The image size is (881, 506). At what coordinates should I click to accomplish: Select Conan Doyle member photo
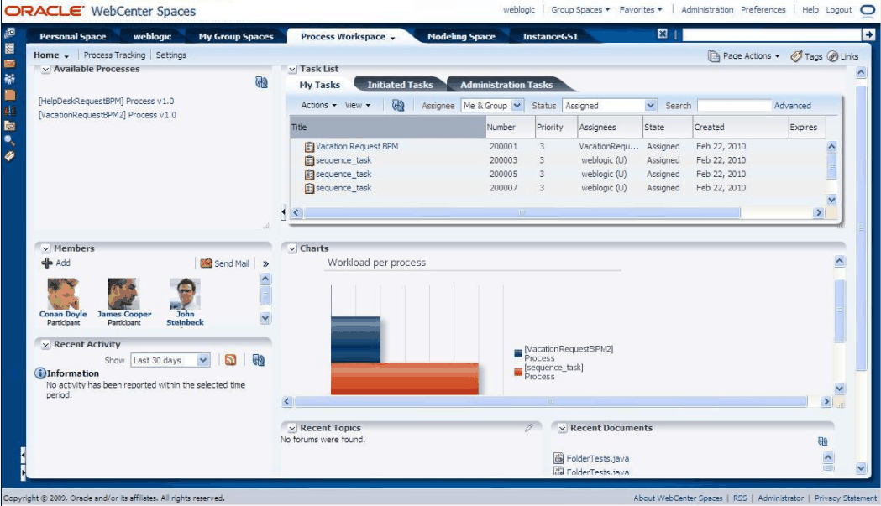pos(63,293)
